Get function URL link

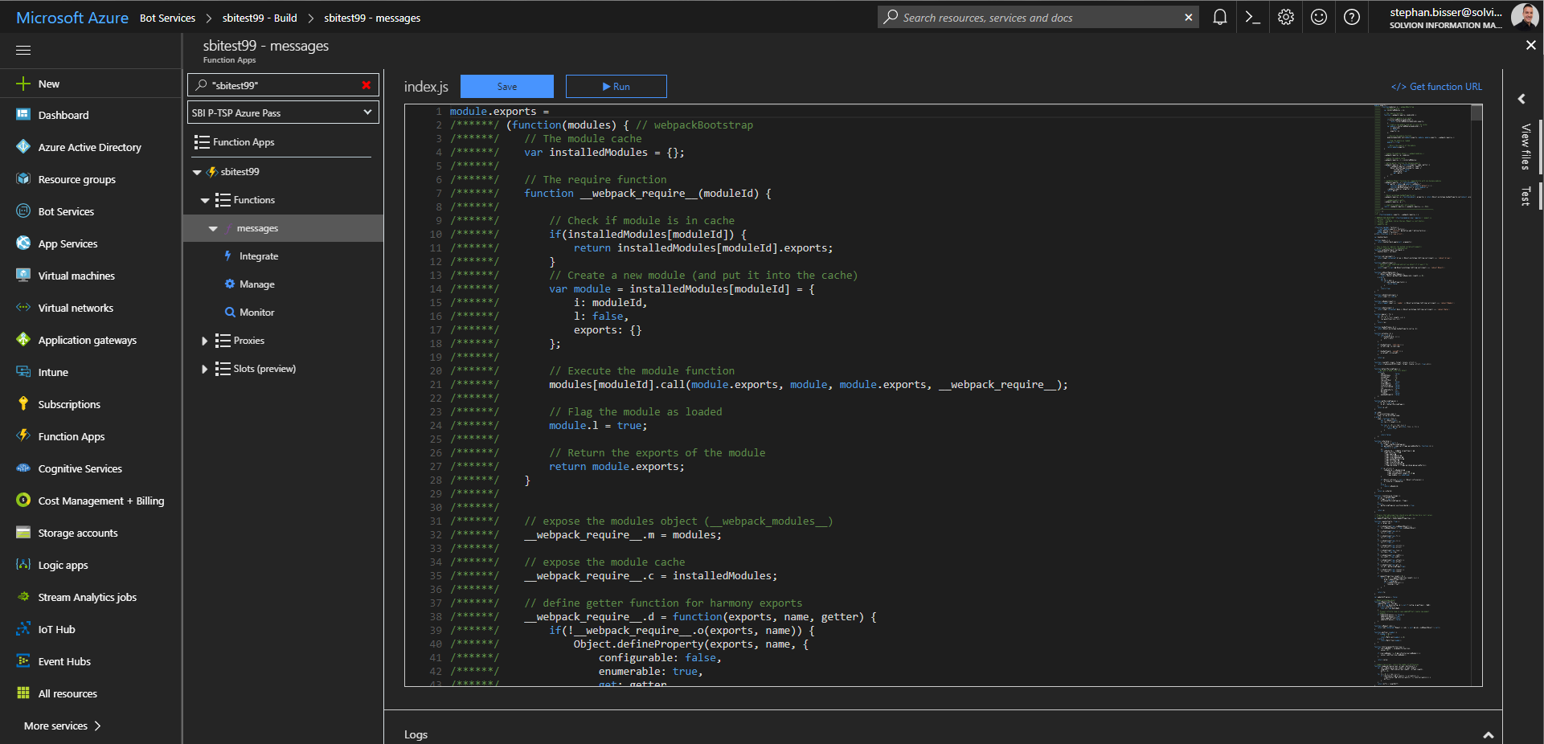pyautogui.click(x=1437, y=87)
